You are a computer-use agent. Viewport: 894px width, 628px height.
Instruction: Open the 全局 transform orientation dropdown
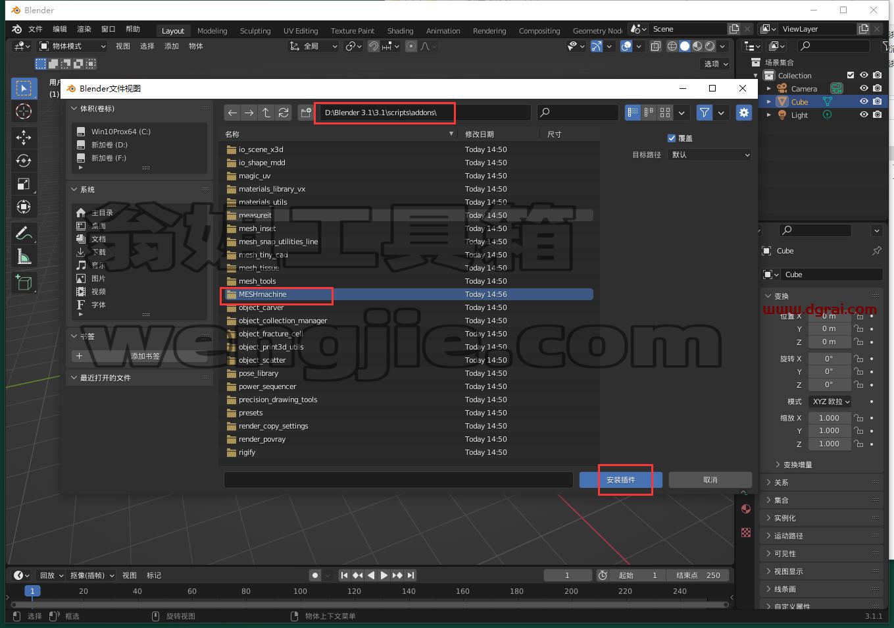click(x=313, y=46)
